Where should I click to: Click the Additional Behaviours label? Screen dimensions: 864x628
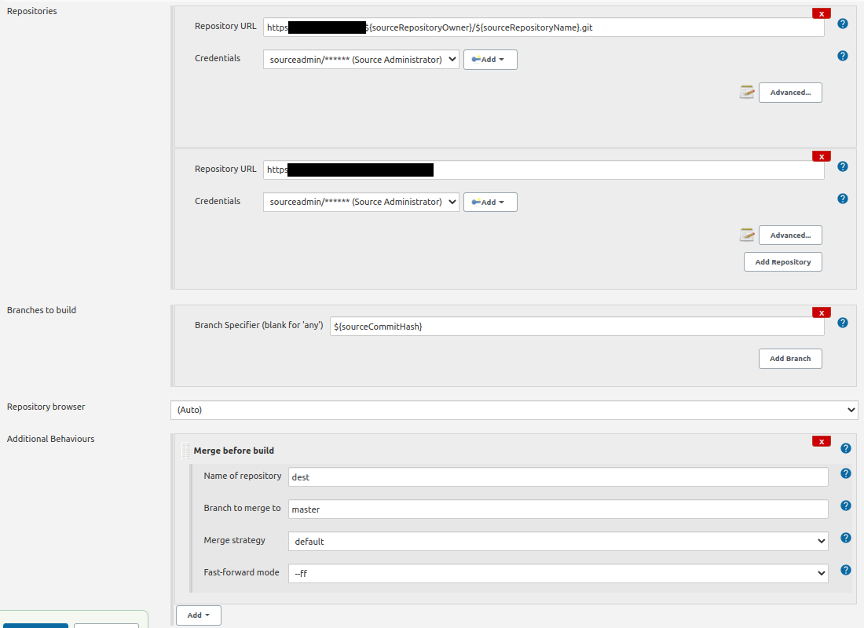51,439
